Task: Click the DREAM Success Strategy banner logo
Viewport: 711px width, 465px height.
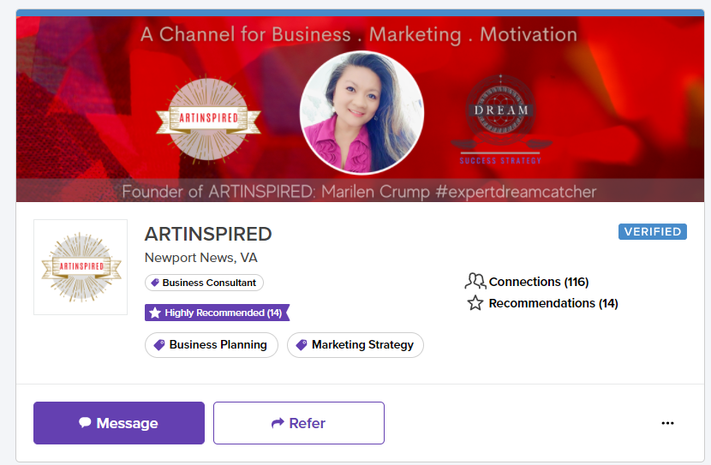Action: pos(501,117)
